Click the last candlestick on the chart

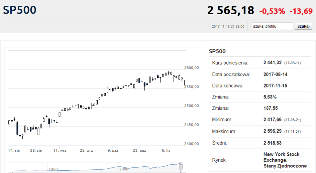click(x=184, y=83)
